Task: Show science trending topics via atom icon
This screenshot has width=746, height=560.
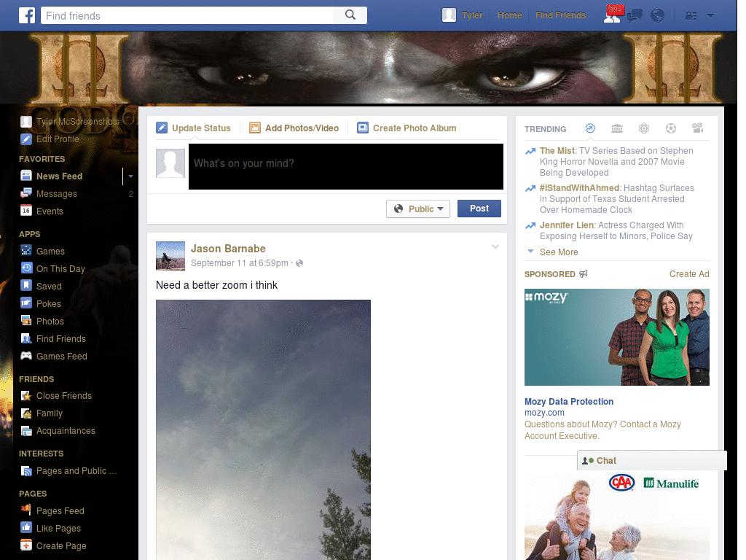Action: tap(644, 128)
